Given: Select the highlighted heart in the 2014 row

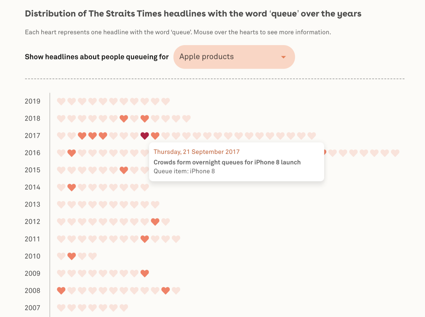Looking at the screenshot, I should pyautogui.click(x=72, y=187).
